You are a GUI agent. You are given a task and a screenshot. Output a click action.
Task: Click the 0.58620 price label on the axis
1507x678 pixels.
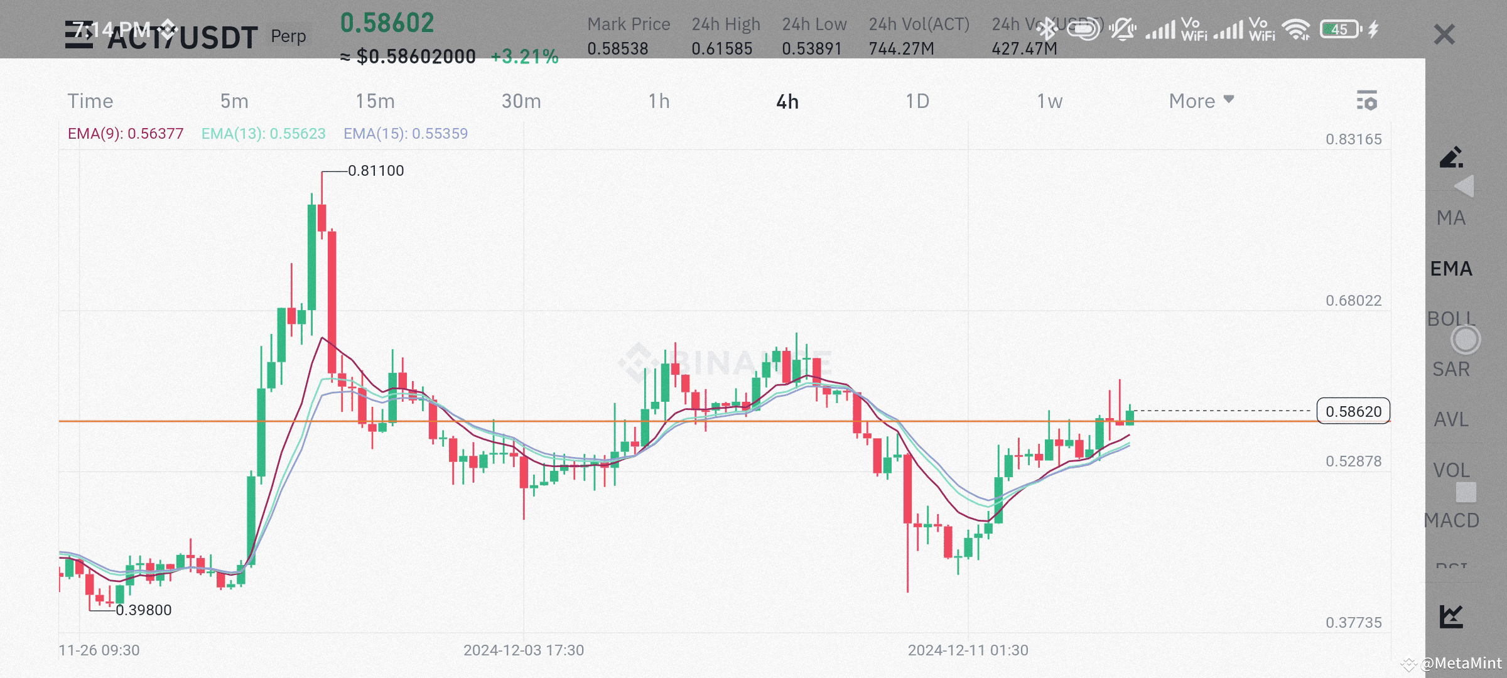(1353, 411)
